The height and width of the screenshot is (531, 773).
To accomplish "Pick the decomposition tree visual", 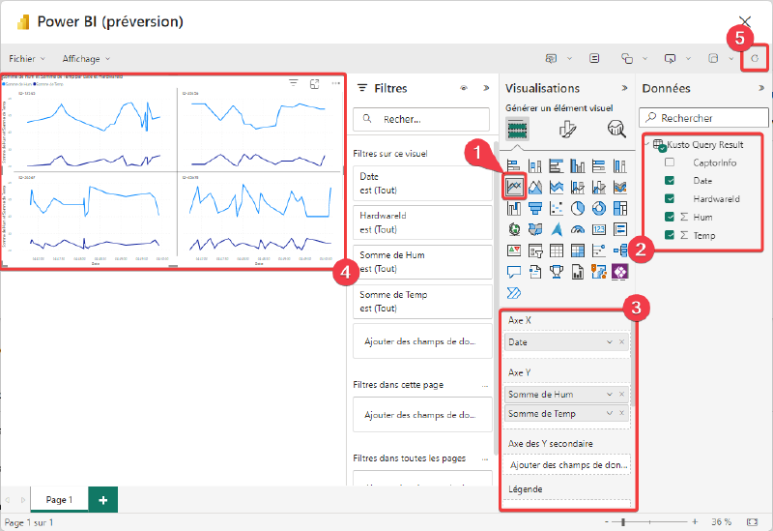I will (620, 251).
